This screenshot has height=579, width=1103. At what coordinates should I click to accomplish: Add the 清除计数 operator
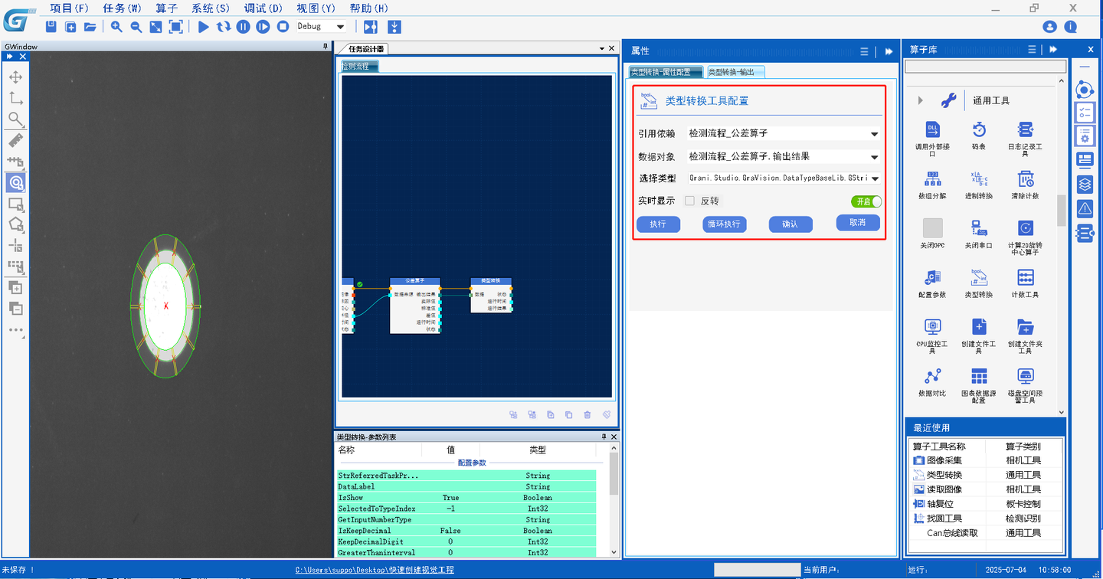(x=1025, y=185)
